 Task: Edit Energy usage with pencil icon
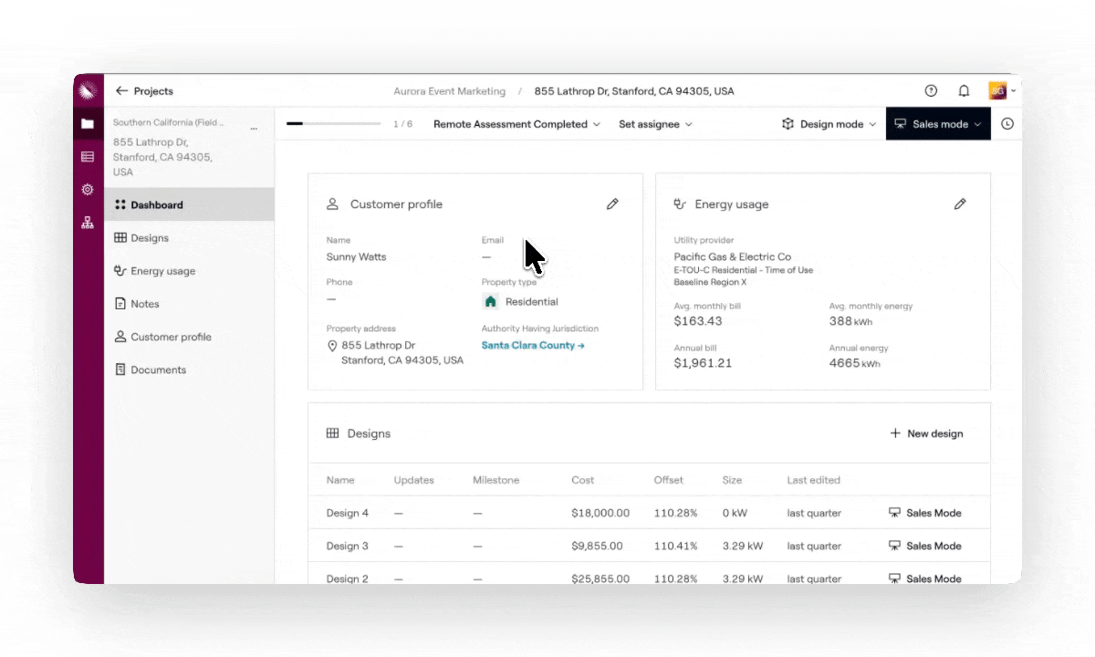click(x=960, y=204)
